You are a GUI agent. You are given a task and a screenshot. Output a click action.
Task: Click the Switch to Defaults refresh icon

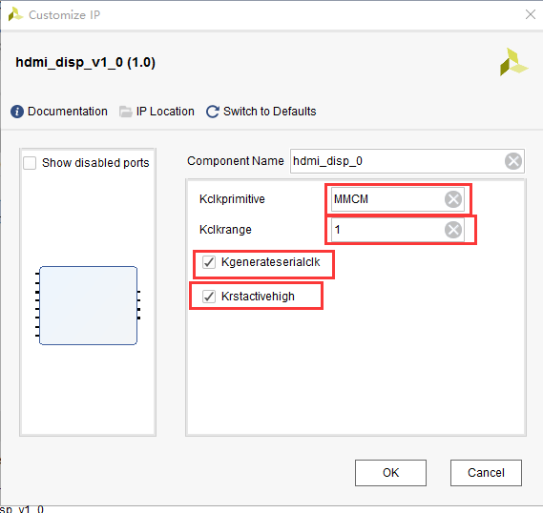coord(213,112)
